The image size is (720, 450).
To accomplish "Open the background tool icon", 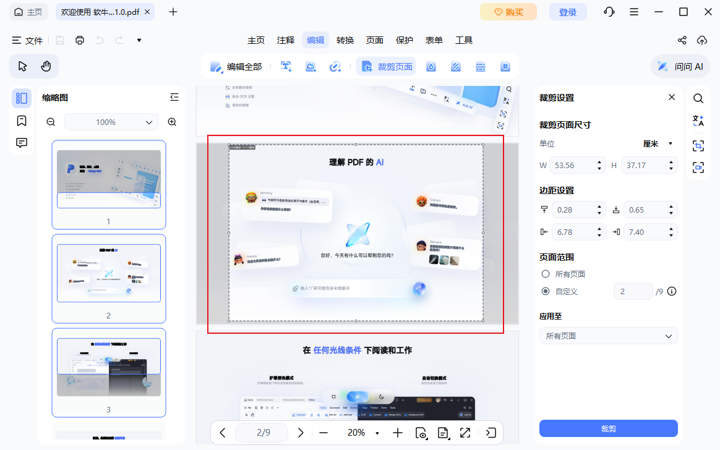I will tap(455, 67).
